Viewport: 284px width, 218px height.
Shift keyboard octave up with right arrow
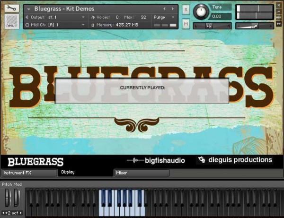coord(20,213)
